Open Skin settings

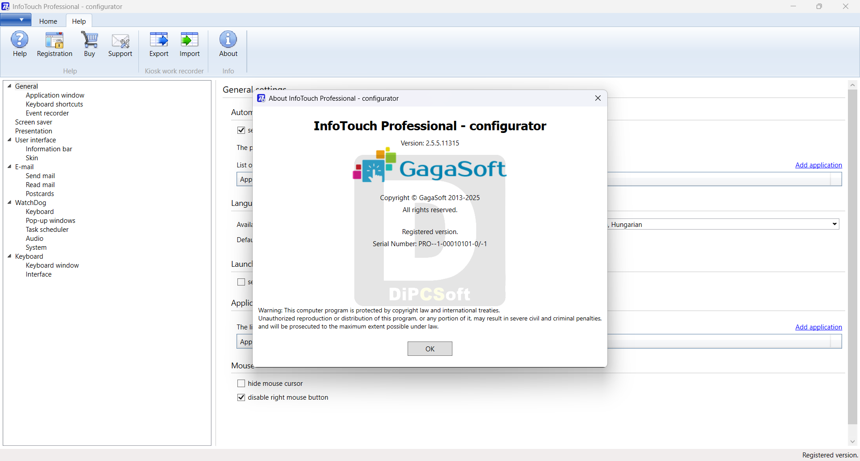[32, 158]
